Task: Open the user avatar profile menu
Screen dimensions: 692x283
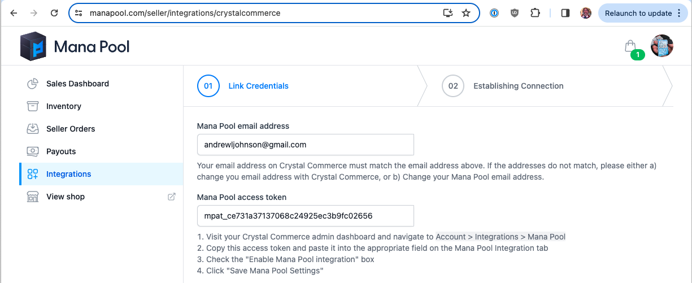Action: (x=662, y=46)
